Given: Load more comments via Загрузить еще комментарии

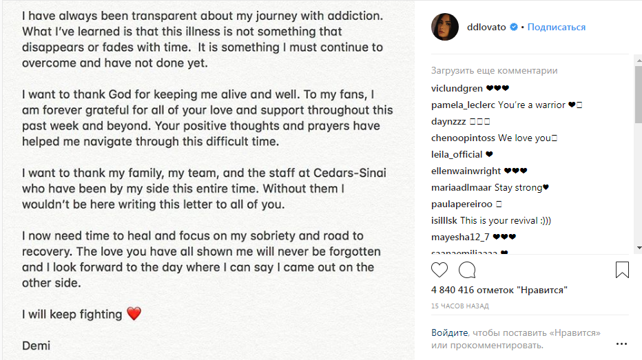Looking at the screenshot, I should (494, 70).
